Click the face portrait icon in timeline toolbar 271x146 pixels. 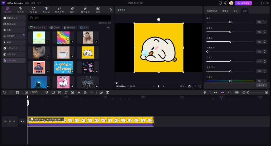point(101,92)
